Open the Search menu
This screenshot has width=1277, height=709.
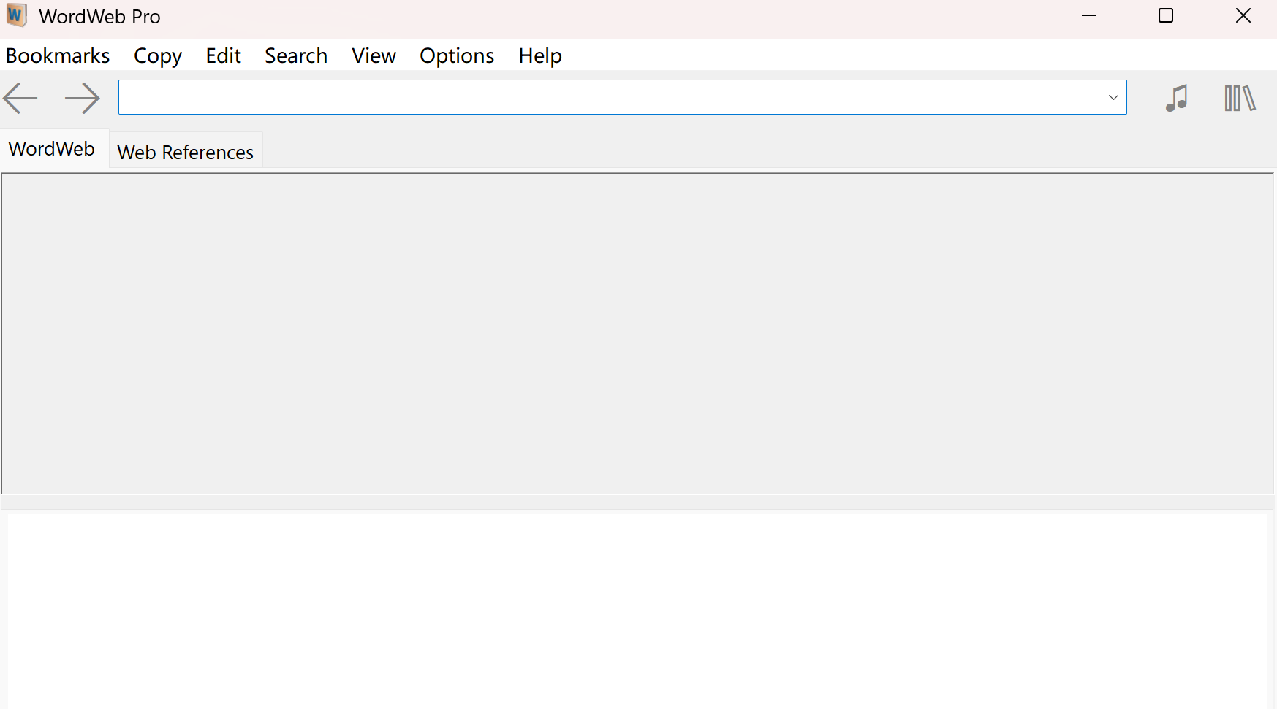coord(296,55)
